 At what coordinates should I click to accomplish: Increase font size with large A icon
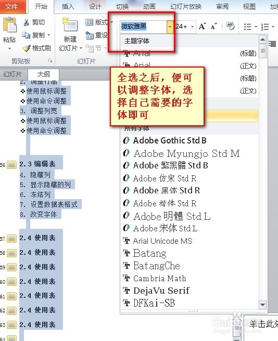click(203, 27)
